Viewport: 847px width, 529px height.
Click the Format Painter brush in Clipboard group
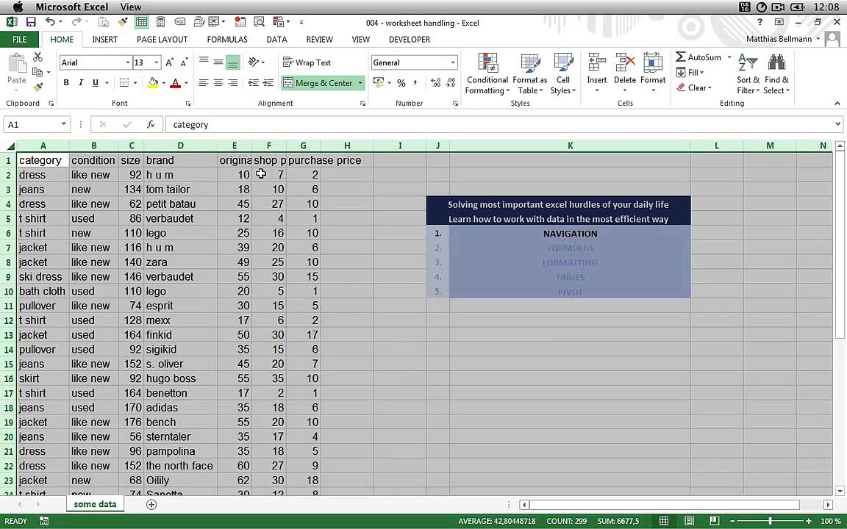coord(37,87)
